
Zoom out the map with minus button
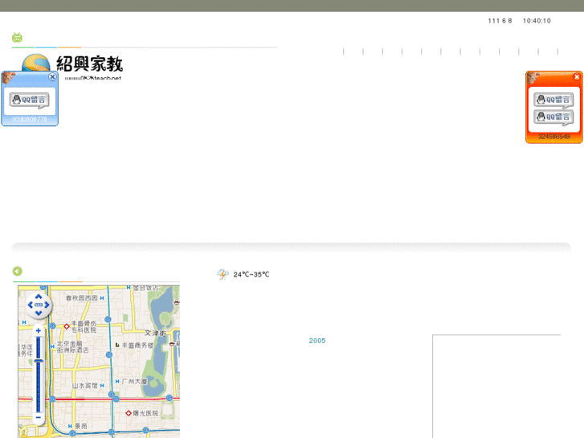(x=38, y=418)
